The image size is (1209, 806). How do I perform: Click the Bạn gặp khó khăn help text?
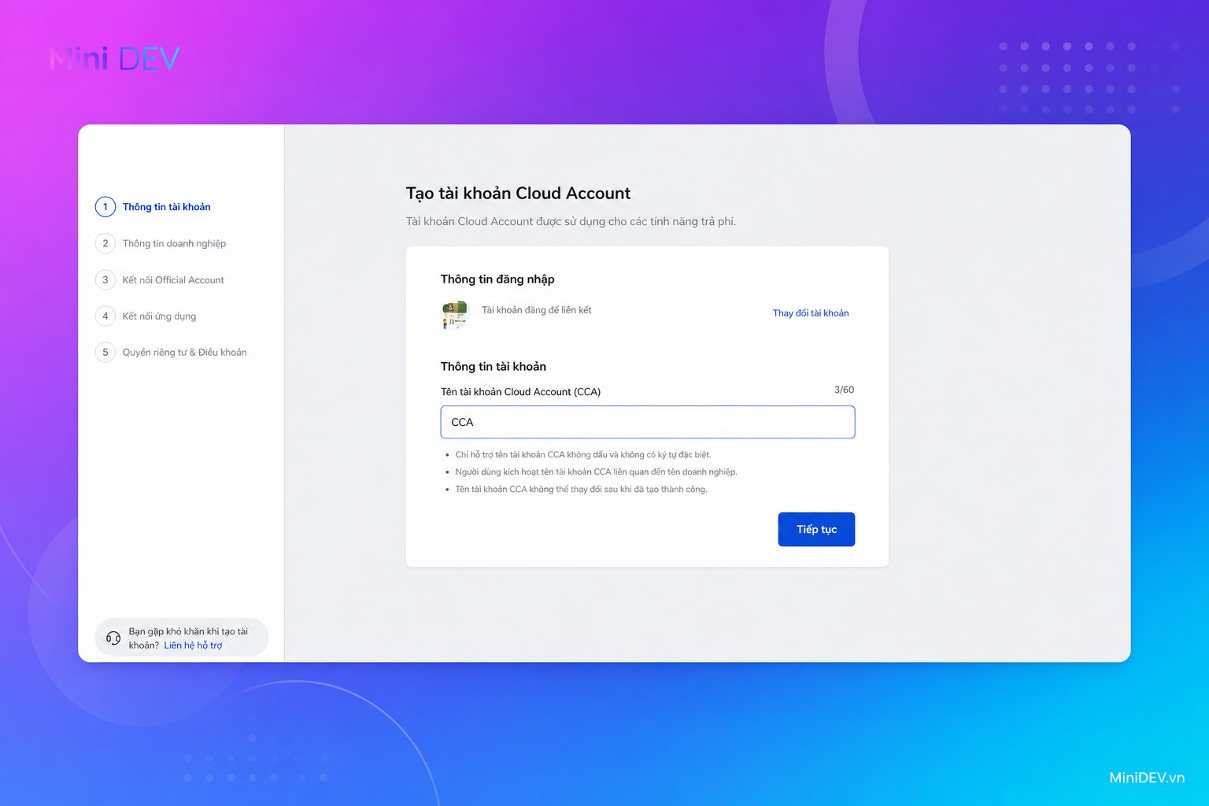click(x=188, y=638)
